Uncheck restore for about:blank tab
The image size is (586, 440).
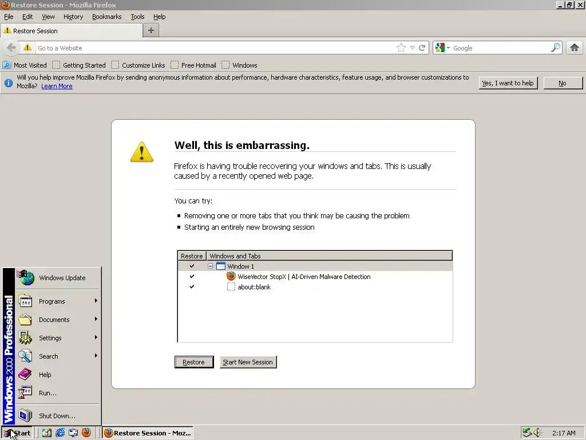point(192,286)
